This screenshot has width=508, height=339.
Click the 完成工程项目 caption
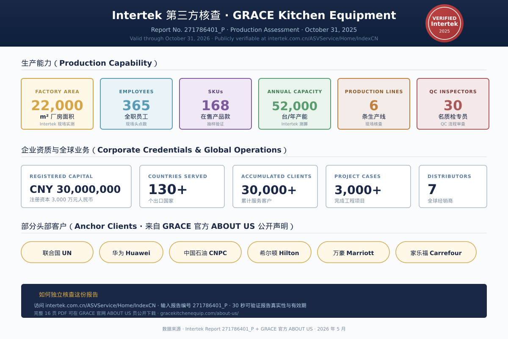pos(350,201)
